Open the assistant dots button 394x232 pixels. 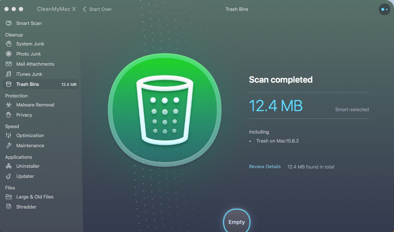[385, 9]
